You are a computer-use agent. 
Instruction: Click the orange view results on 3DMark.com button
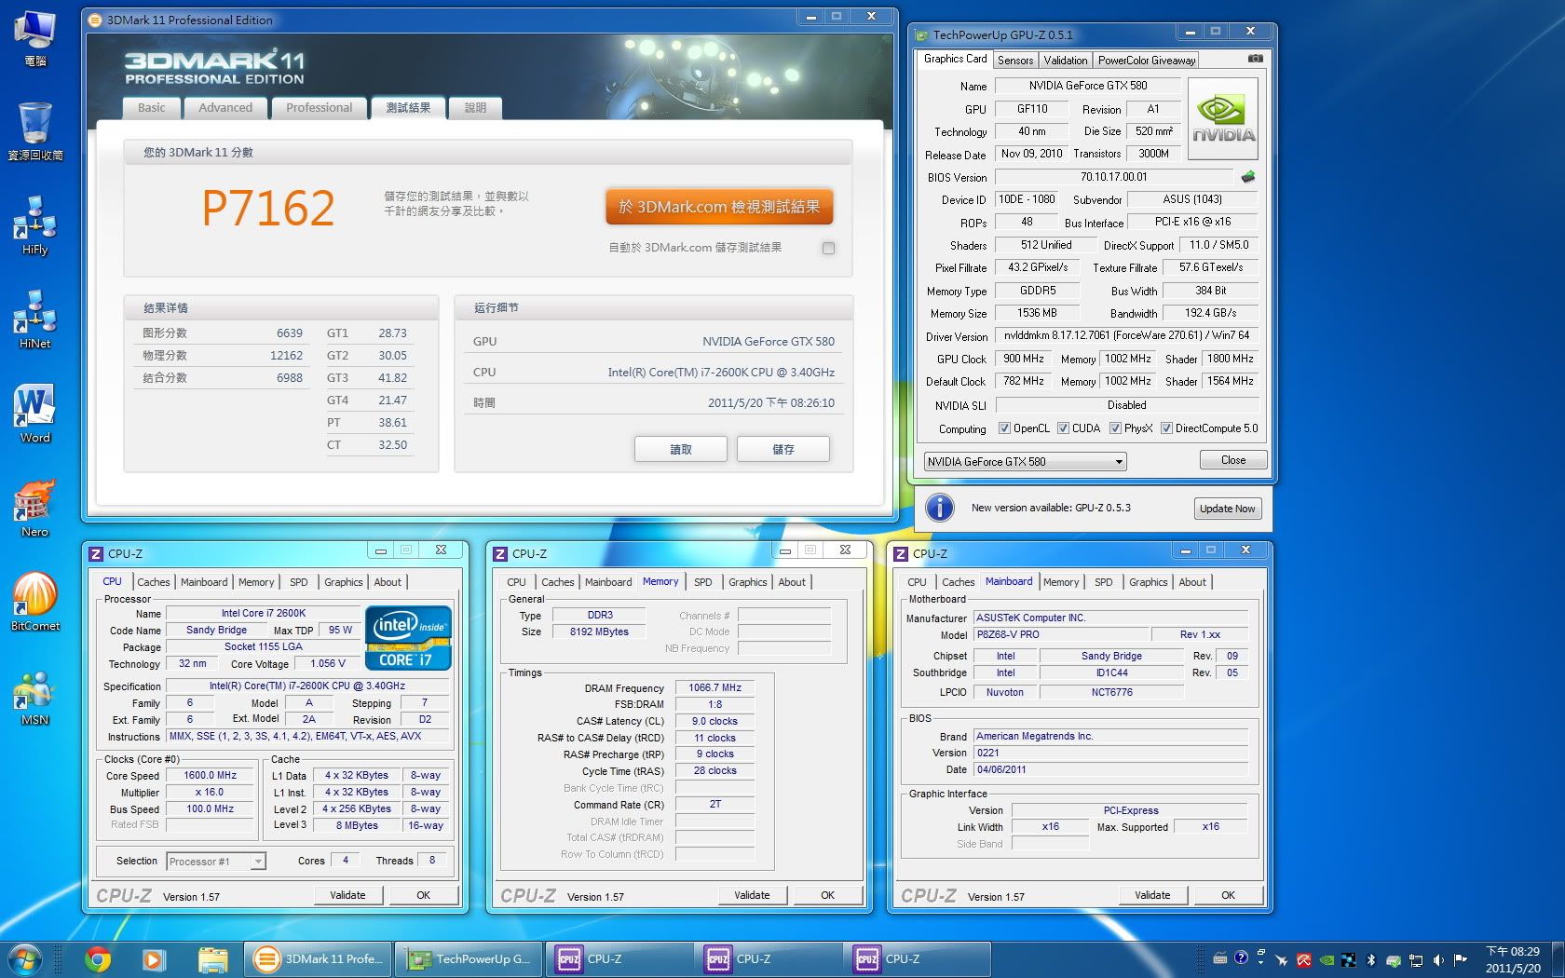tap(719, 207)
